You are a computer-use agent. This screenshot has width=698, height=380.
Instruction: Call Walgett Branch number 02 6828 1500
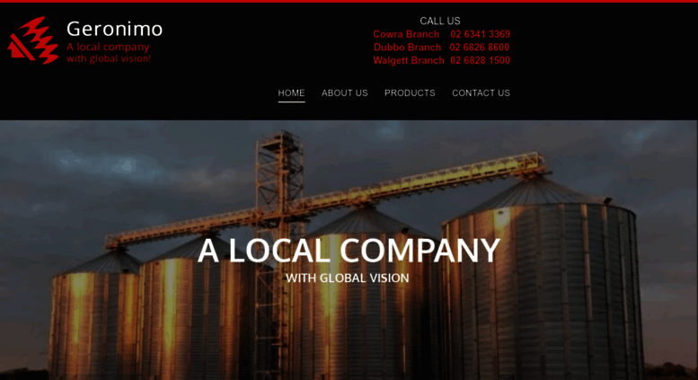(480, 60)
